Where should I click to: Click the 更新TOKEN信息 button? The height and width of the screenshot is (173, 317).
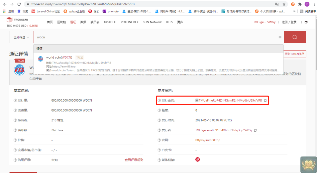pos(294,54)
